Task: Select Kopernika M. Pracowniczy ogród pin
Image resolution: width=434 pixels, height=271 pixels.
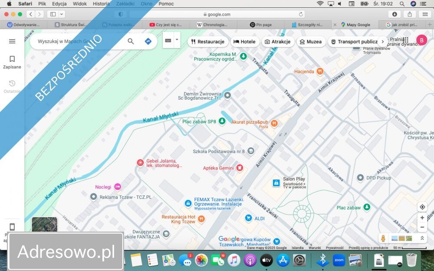Action: tap(243, 56)
